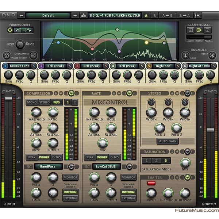Screen dimensions: 219x219
Task: Load Compressor preset arrow icon
Action: point(56,93)
